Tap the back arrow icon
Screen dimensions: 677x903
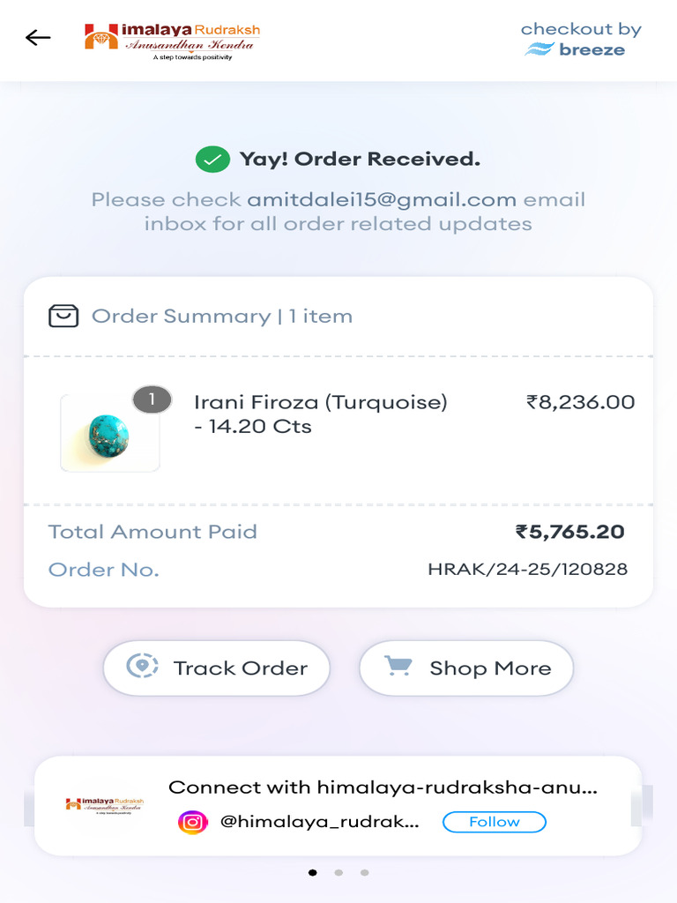pos(38,38)
